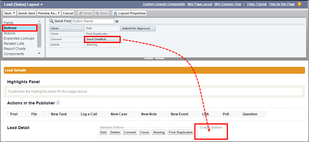Click the Undo button
The height and width of the screenshot is (142, 309).
pyautogui.click(x=85, y=13)
